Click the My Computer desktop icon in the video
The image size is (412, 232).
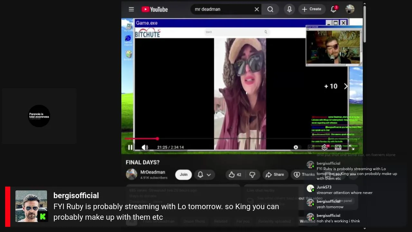(128, 27)
